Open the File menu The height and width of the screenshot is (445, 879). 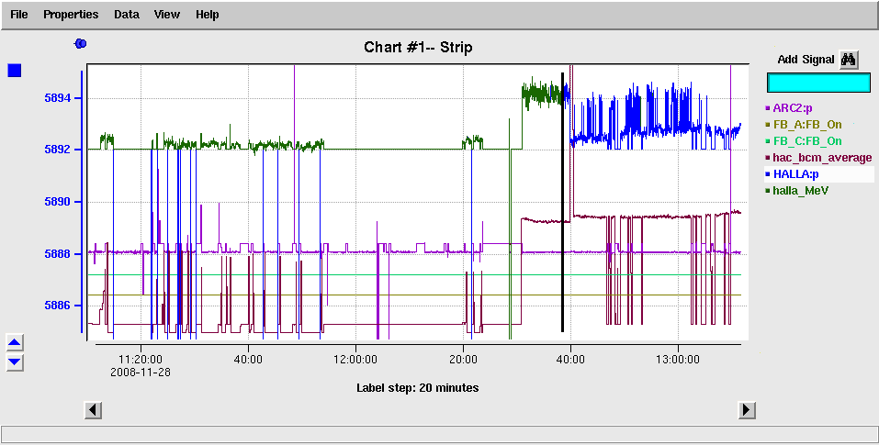[x=19, y=15]
